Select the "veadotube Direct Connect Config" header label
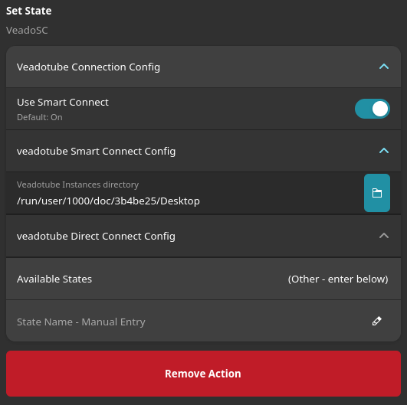This screenshot has height=405, width=407. [96, 237]
